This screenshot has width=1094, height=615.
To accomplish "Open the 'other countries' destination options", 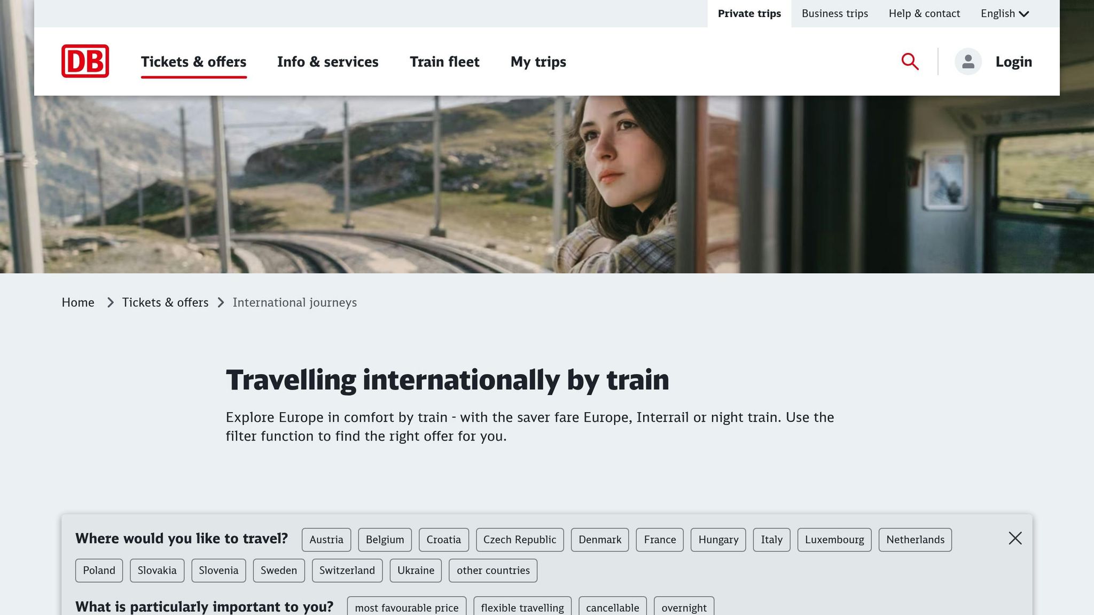I will pos(493,570).
